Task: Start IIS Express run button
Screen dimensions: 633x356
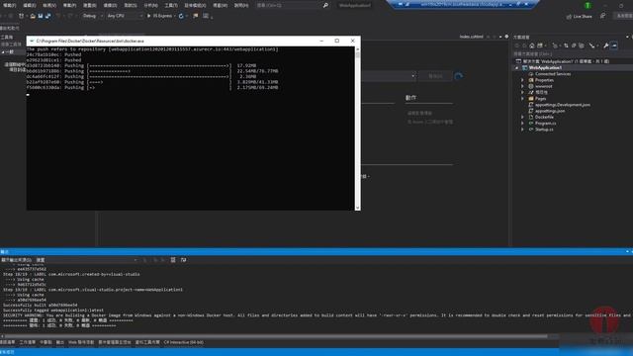Action: [160, 16]
